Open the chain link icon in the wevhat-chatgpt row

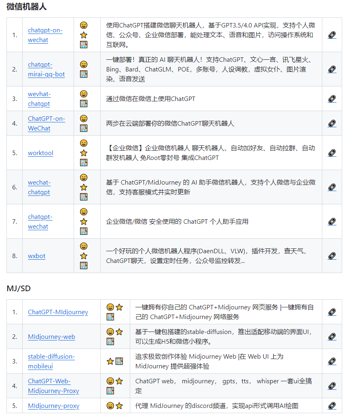[332, 99]
